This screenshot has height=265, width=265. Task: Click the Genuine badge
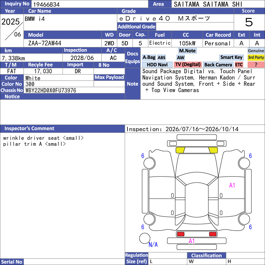[x=256, y=51]
